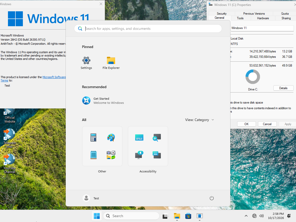
Task: Open the Test user account avatar
Action: [x=86, y=198]
